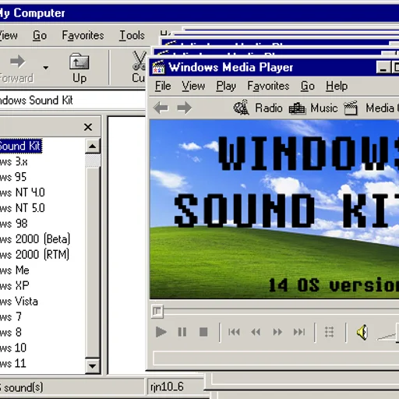
Task: Click the Windows Sound Kit address field
Action: (x=72, y=101)
